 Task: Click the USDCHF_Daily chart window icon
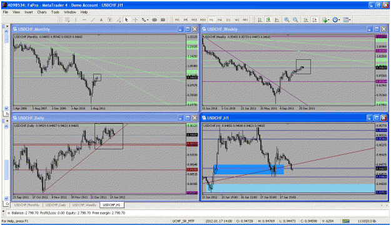coord(15,118)
